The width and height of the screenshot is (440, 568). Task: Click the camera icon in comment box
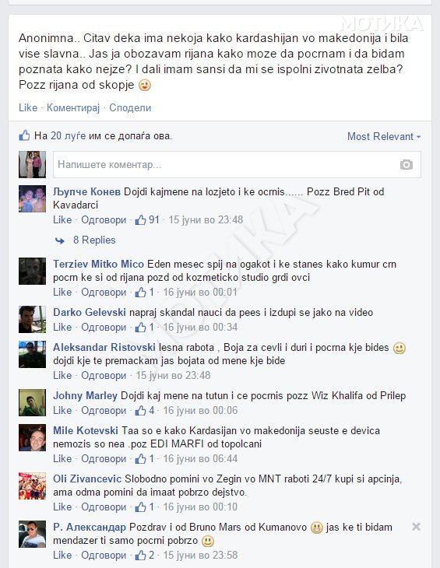click(x=407, y=165)
